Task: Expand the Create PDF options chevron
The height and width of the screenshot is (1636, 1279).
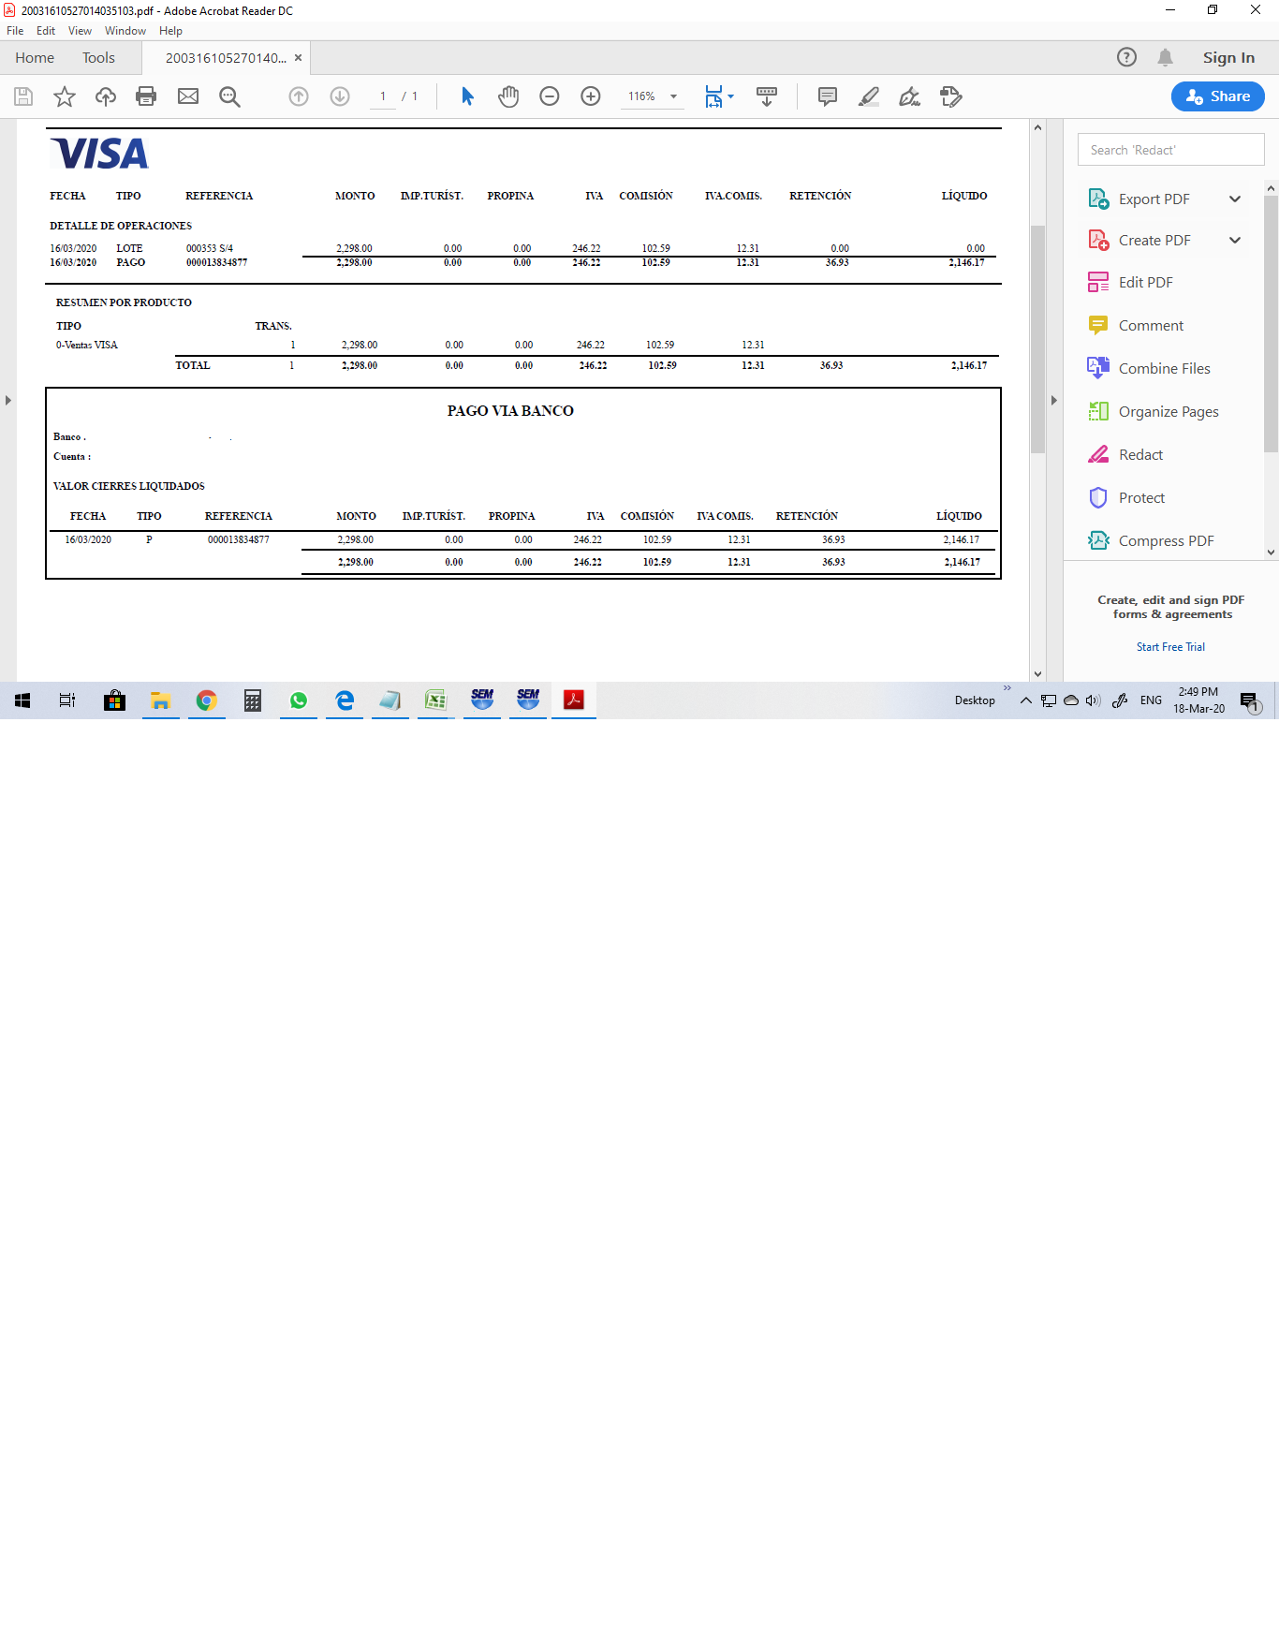Action: click(1235, 241)
